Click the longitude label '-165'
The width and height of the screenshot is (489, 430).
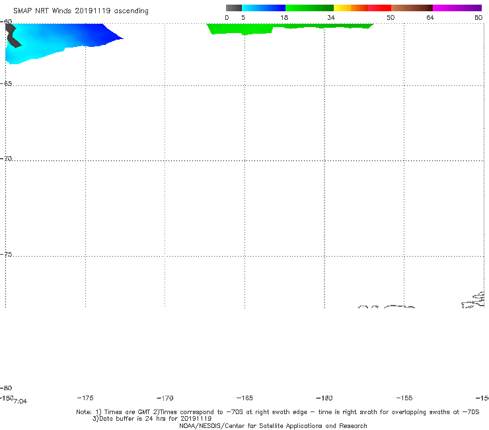click(x=244, y=398)
